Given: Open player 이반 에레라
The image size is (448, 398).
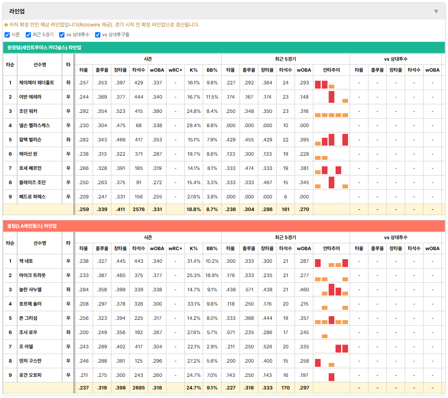Looking at the screenshot, I should pos(30,97).
